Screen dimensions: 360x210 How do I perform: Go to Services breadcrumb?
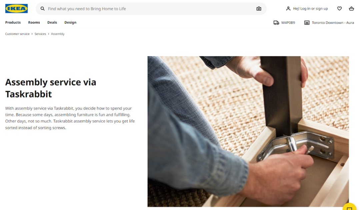(40, 34)
